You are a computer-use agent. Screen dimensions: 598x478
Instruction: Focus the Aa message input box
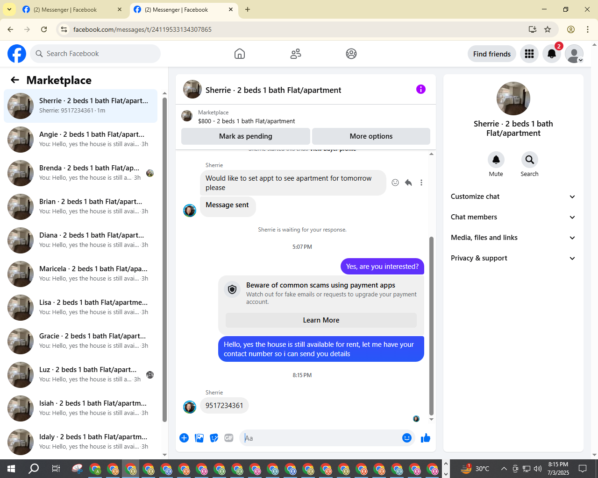click(320, 438)
